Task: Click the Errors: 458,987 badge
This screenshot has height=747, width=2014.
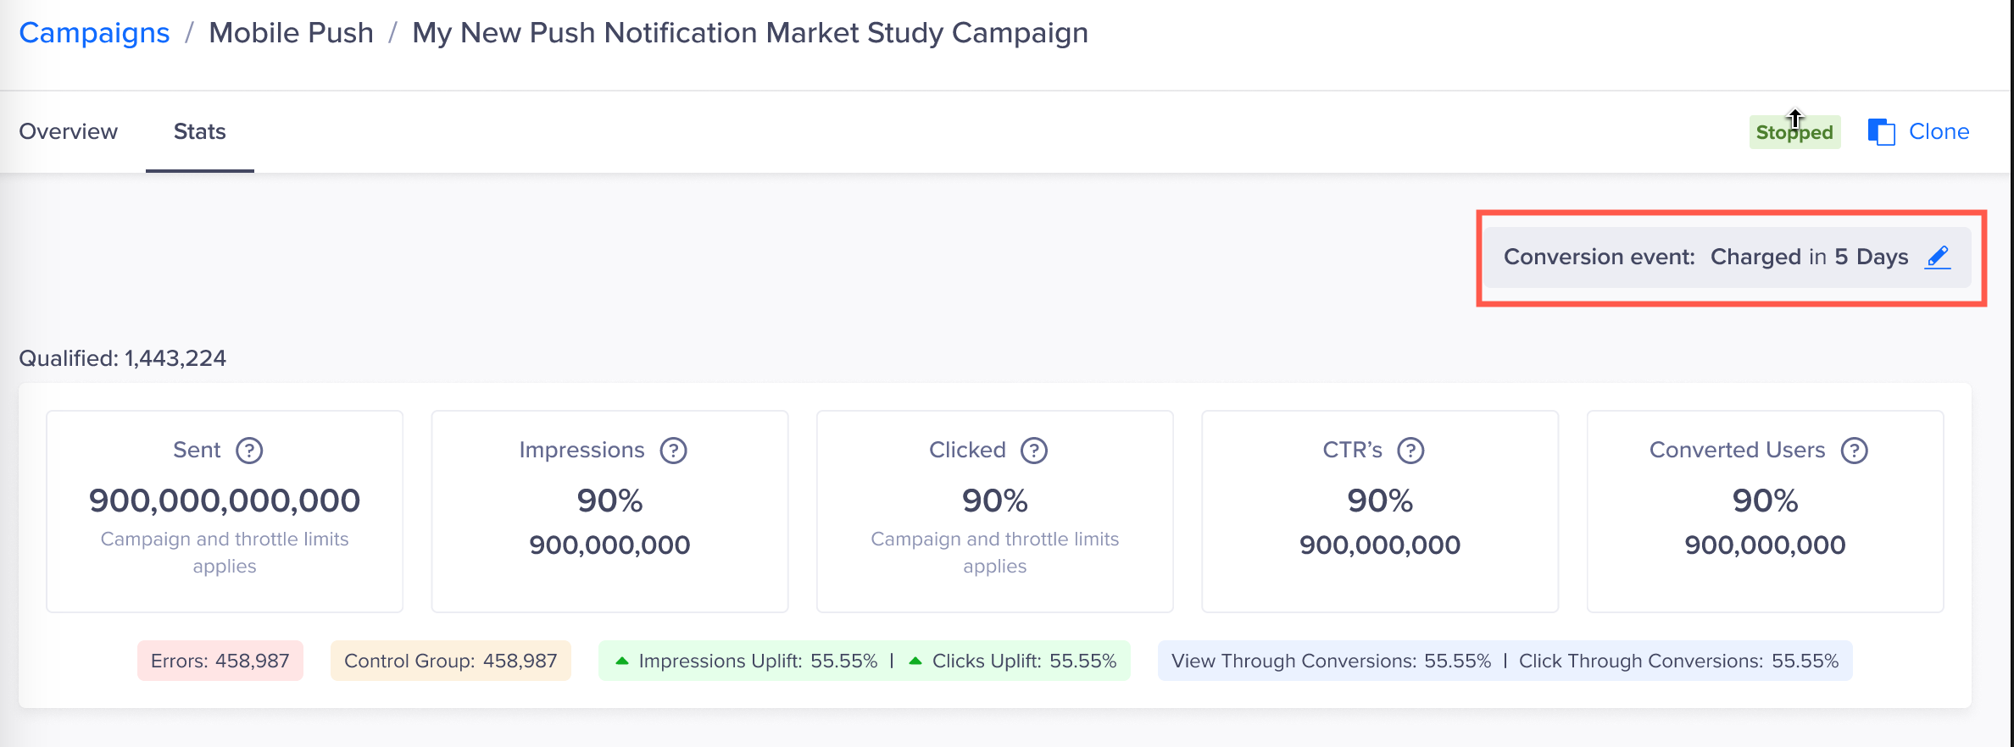Action: pos(220,661)
